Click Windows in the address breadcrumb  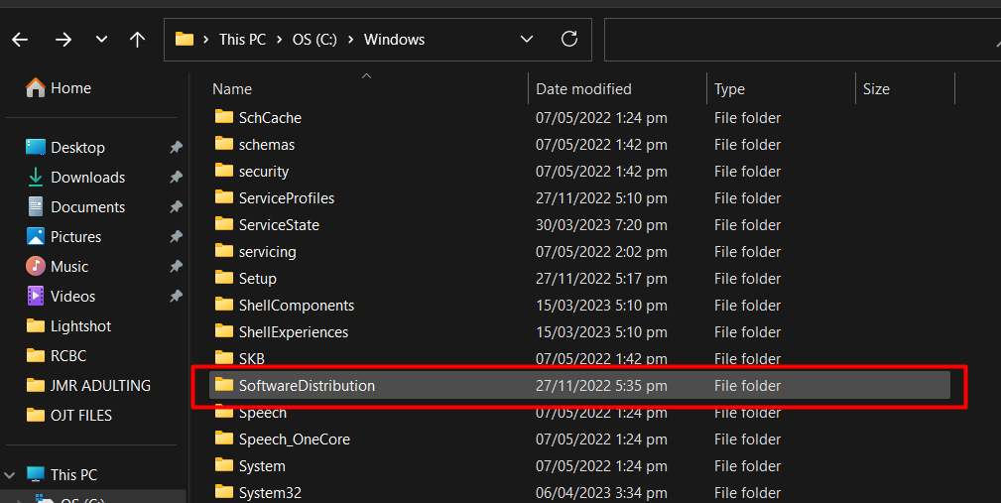(394, 40)
